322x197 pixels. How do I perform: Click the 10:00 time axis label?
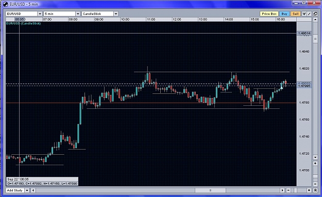point(125,20)
